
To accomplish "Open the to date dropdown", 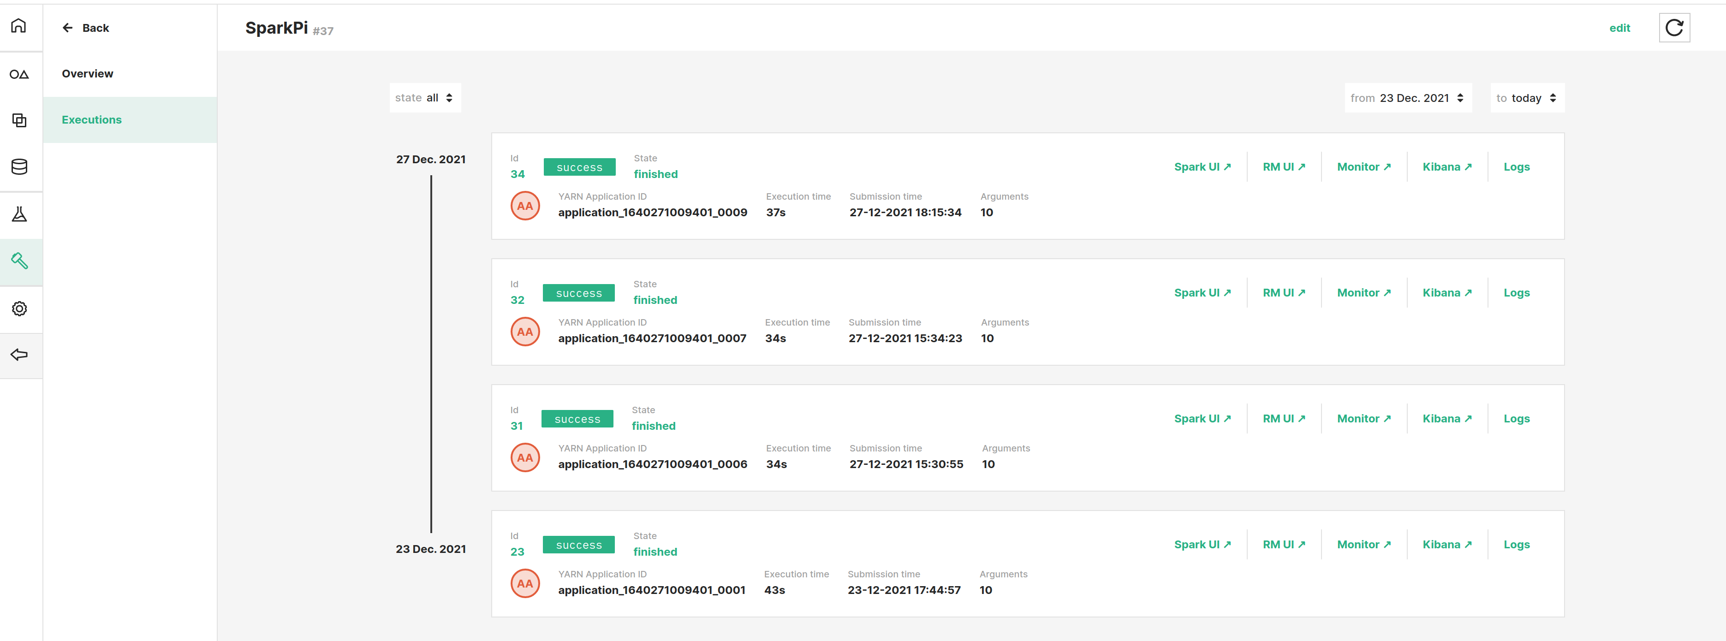I will (x=1527, y=98).
